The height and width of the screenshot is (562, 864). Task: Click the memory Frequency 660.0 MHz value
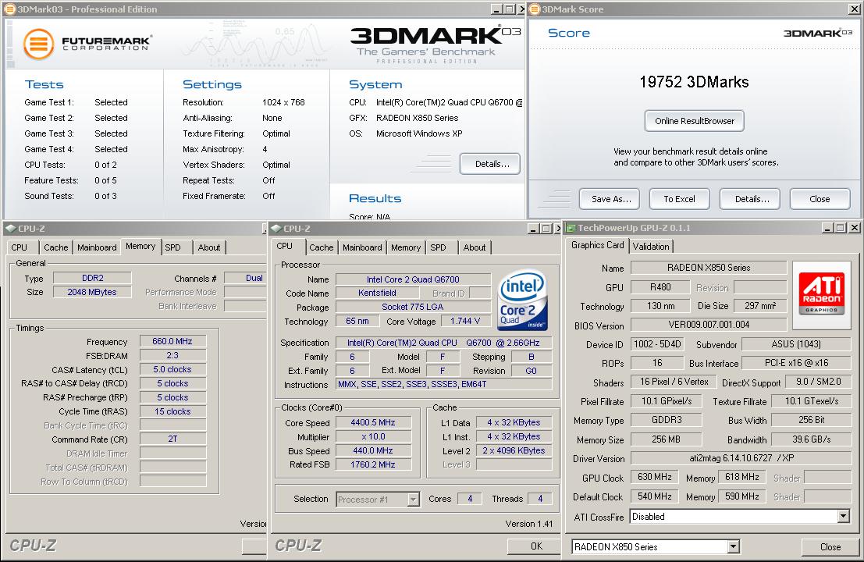tap(172, 342)
